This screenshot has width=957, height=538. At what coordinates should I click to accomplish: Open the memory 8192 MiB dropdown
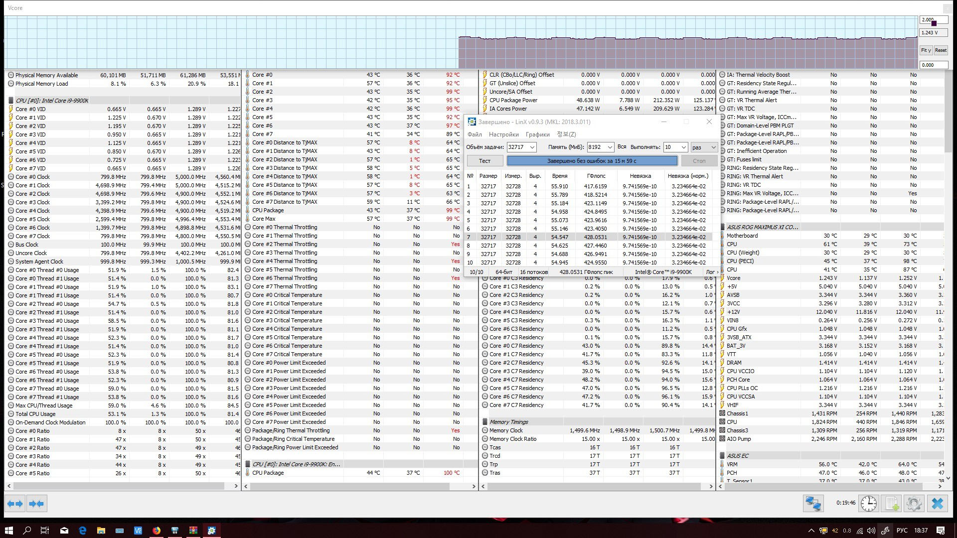pos(609,147)
